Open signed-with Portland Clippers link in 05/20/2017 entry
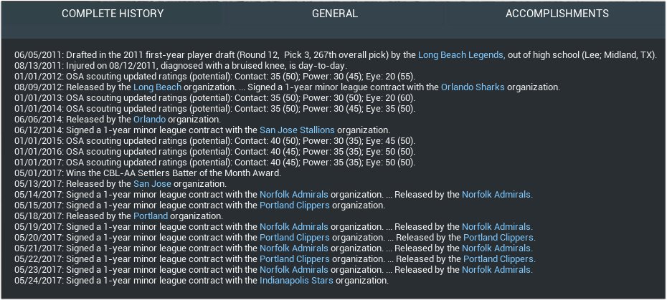This screenshot has width=667, height=300. 294,237
